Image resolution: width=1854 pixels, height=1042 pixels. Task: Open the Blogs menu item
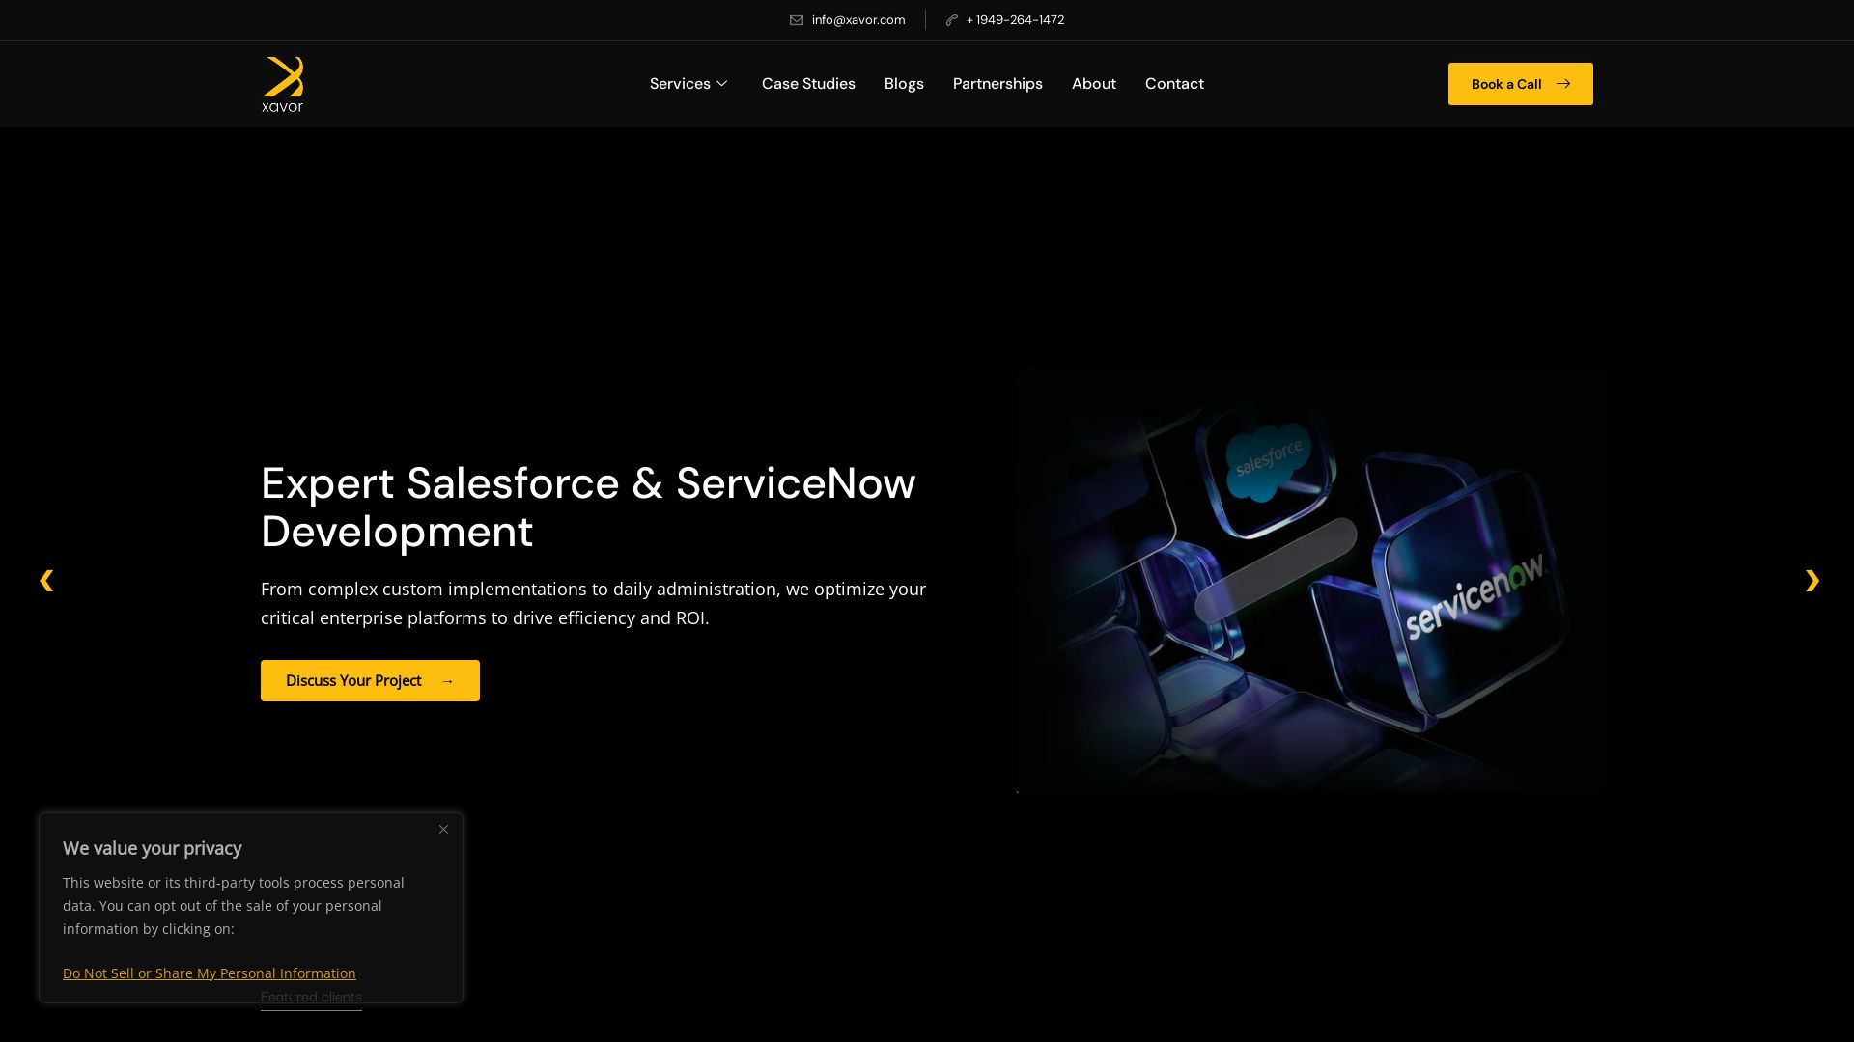coord(904,84)
